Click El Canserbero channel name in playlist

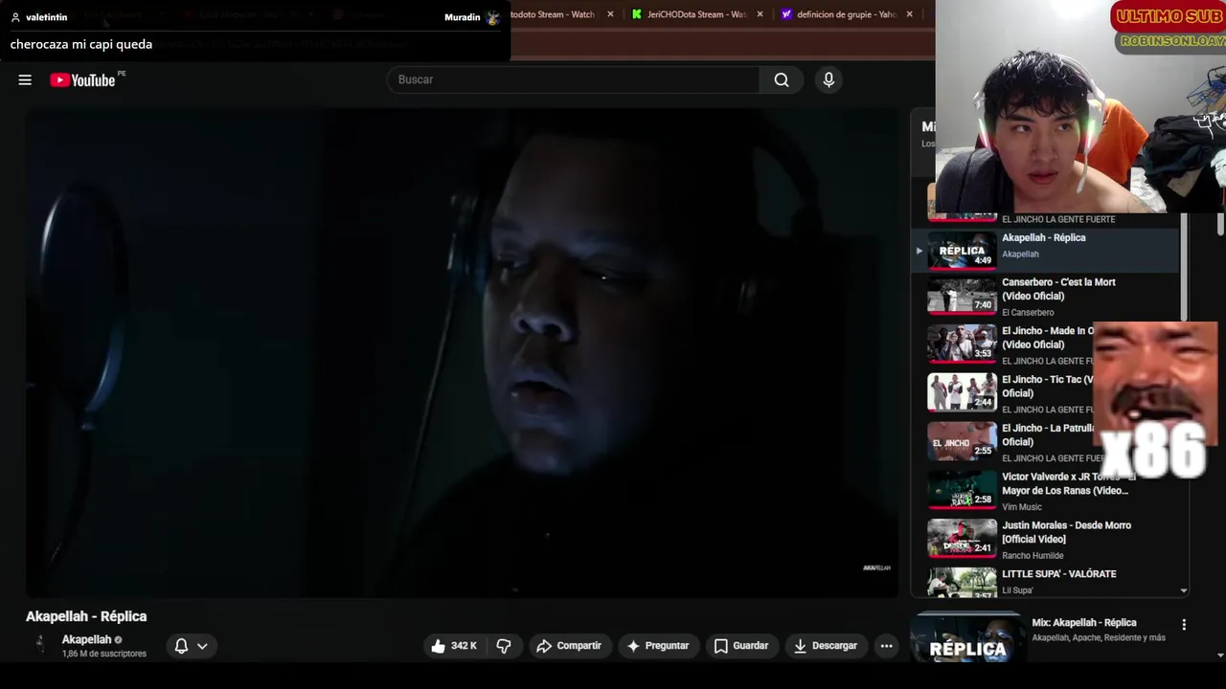(x=1028, y=313)
